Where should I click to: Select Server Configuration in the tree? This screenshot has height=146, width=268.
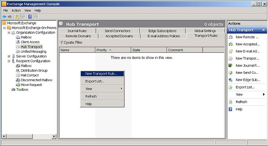[31, 56]
